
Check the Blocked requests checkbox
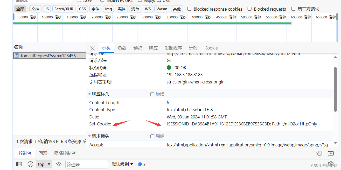[x=249, y=9]
